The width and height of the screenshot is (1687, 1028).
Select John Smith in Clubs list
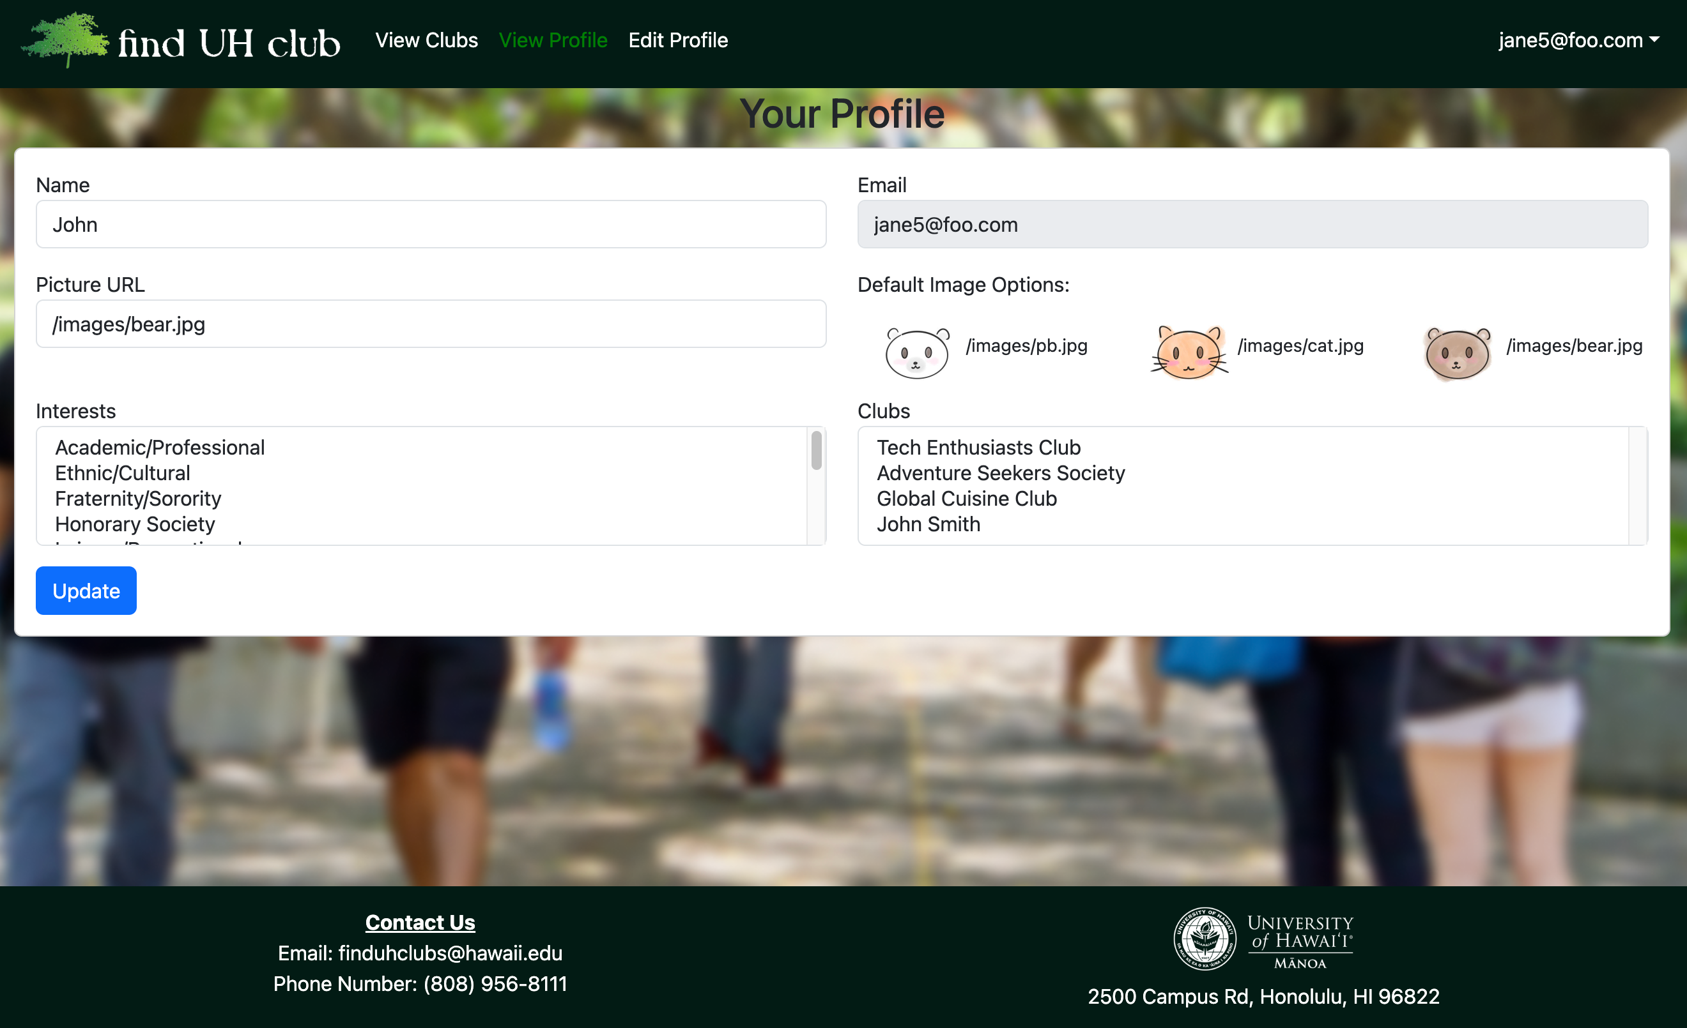coord(1243,524)
